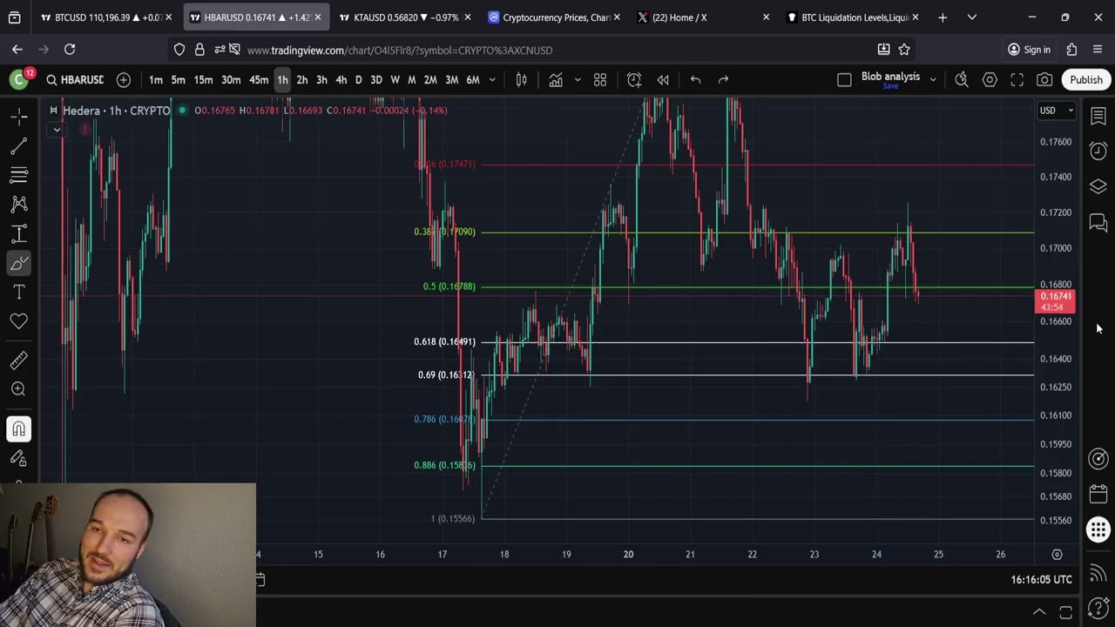This screenshot has width=1115, height=627.
Task: Open quick search lightning magnifier
Action: [962, 79]
